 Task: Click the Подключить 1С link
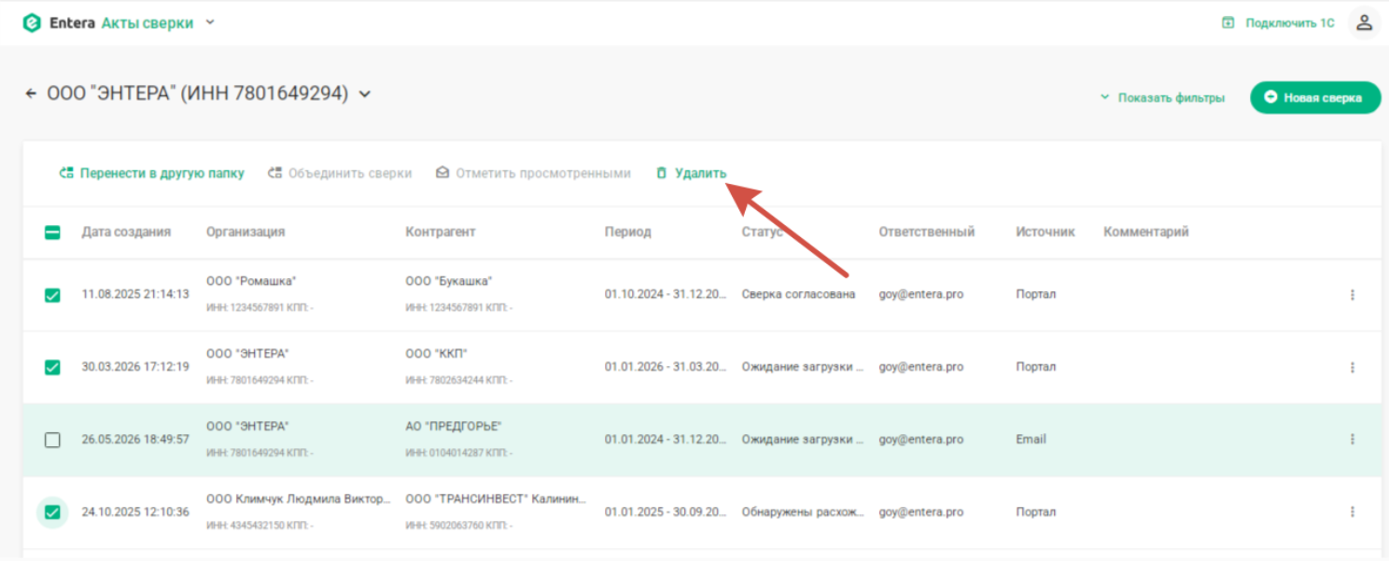tap(1278, 23)
